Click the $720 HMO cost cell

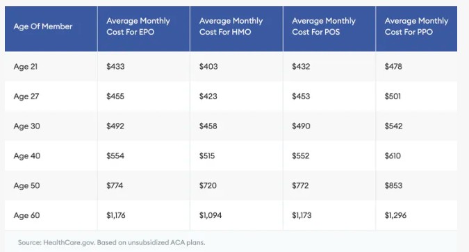click(208, 185)
